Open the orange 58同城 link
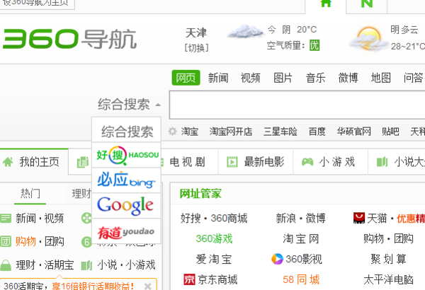Viewport: 425px width, 290px height. click(x=301, y=279)
